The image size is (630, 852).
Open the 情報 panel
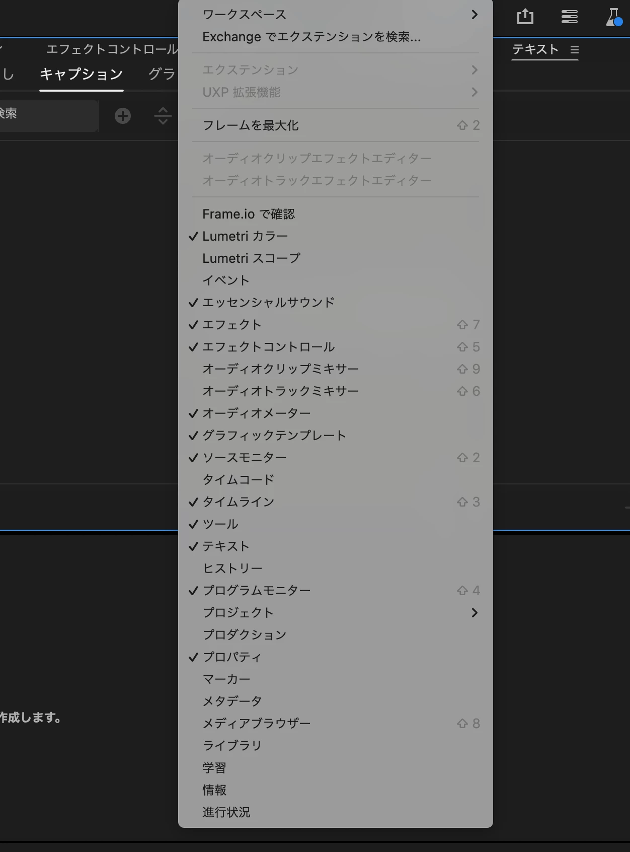336,790
